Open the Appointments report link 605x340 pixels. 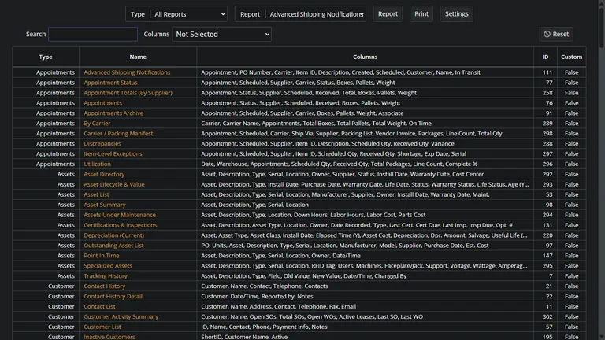pos(102,103)
